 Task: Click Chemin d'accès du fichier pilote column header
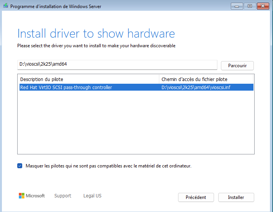[x=206, y=79]
